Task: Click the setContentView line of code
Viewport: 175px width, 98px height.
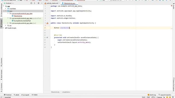Action: click(x=74, y=42)
